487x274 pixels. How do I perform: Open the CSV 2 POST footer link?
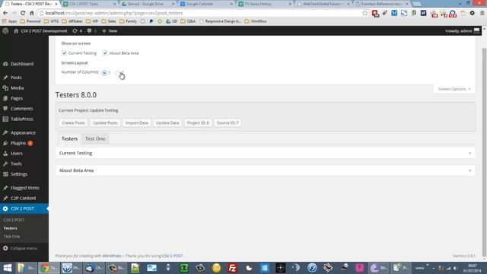pyautogui.click(x=173, y=256)
